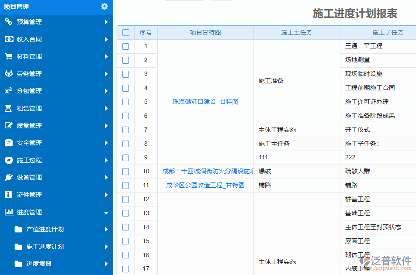416x275 pixels.
Task: Collapse the 进度管理 section arrow
Action: pos(106,212)
